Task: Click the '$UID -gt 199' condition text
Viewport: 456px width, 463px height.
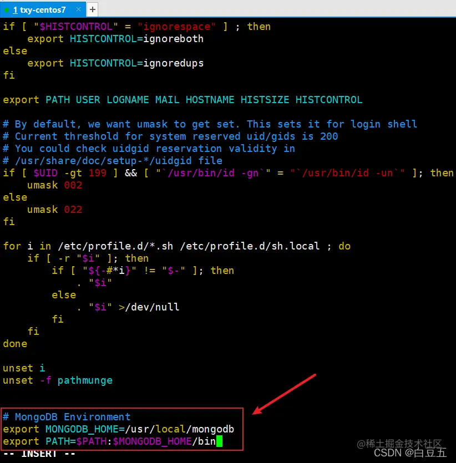Action: 70,173
